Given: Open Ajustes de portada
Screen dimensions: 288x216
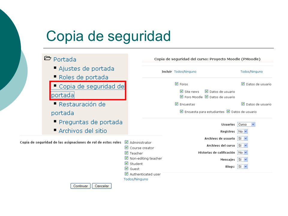Looking at the screenshot, I should click(86, 68).
